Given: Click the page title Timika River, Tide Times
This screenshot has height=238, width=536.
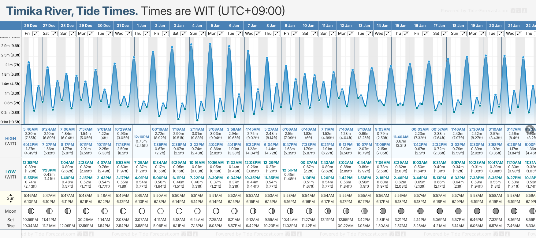Looking at the screenshot, I should tap(72, 11).
